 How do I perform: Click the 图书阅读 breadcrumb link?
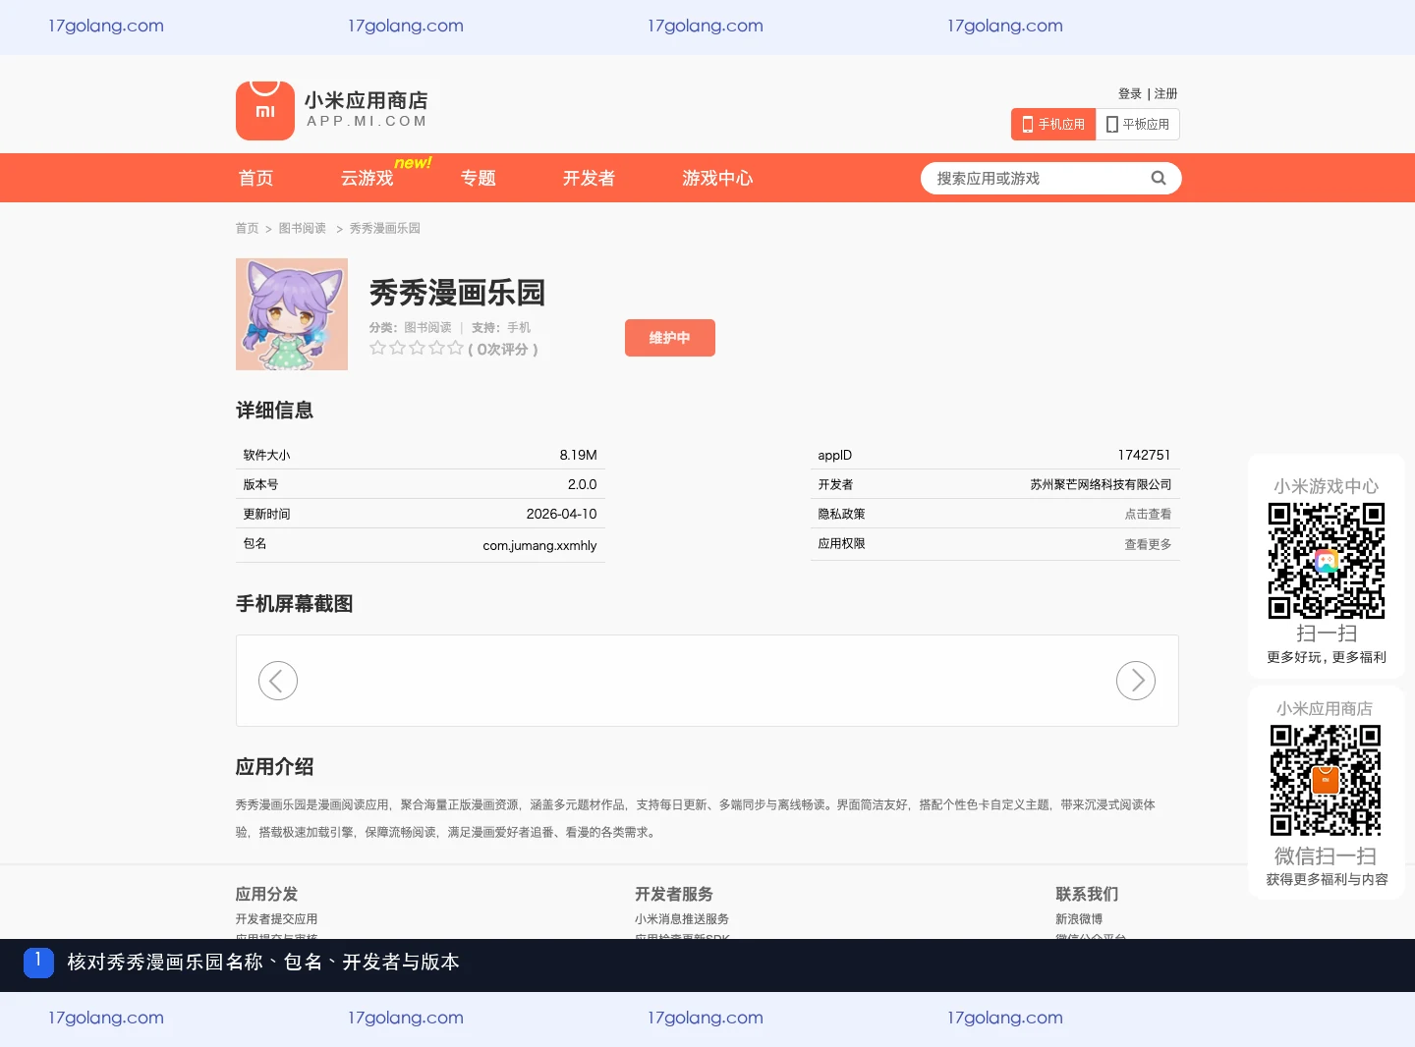click(303, 228)
